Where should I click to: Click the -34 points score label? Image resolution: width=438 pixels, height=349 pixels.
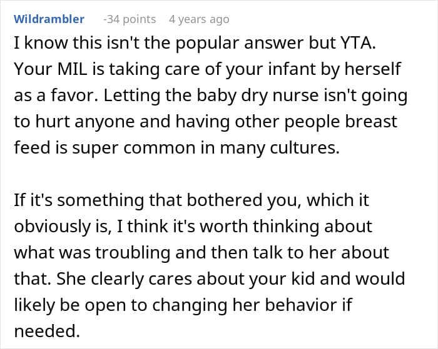click(130, 19)
